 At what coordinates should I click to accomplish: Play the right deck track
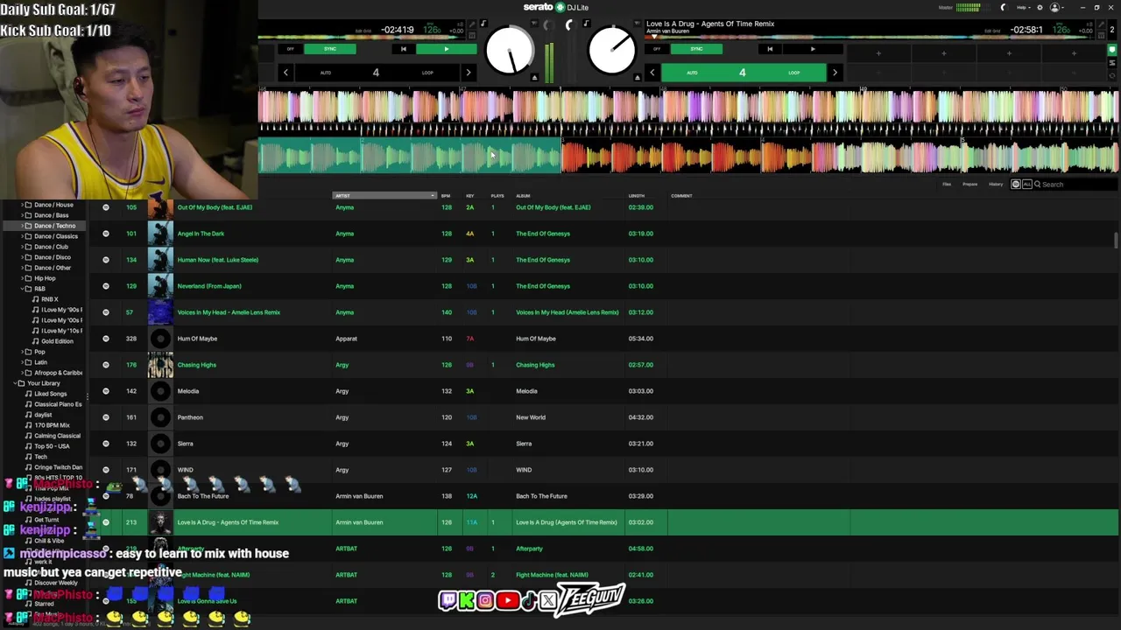812,49
